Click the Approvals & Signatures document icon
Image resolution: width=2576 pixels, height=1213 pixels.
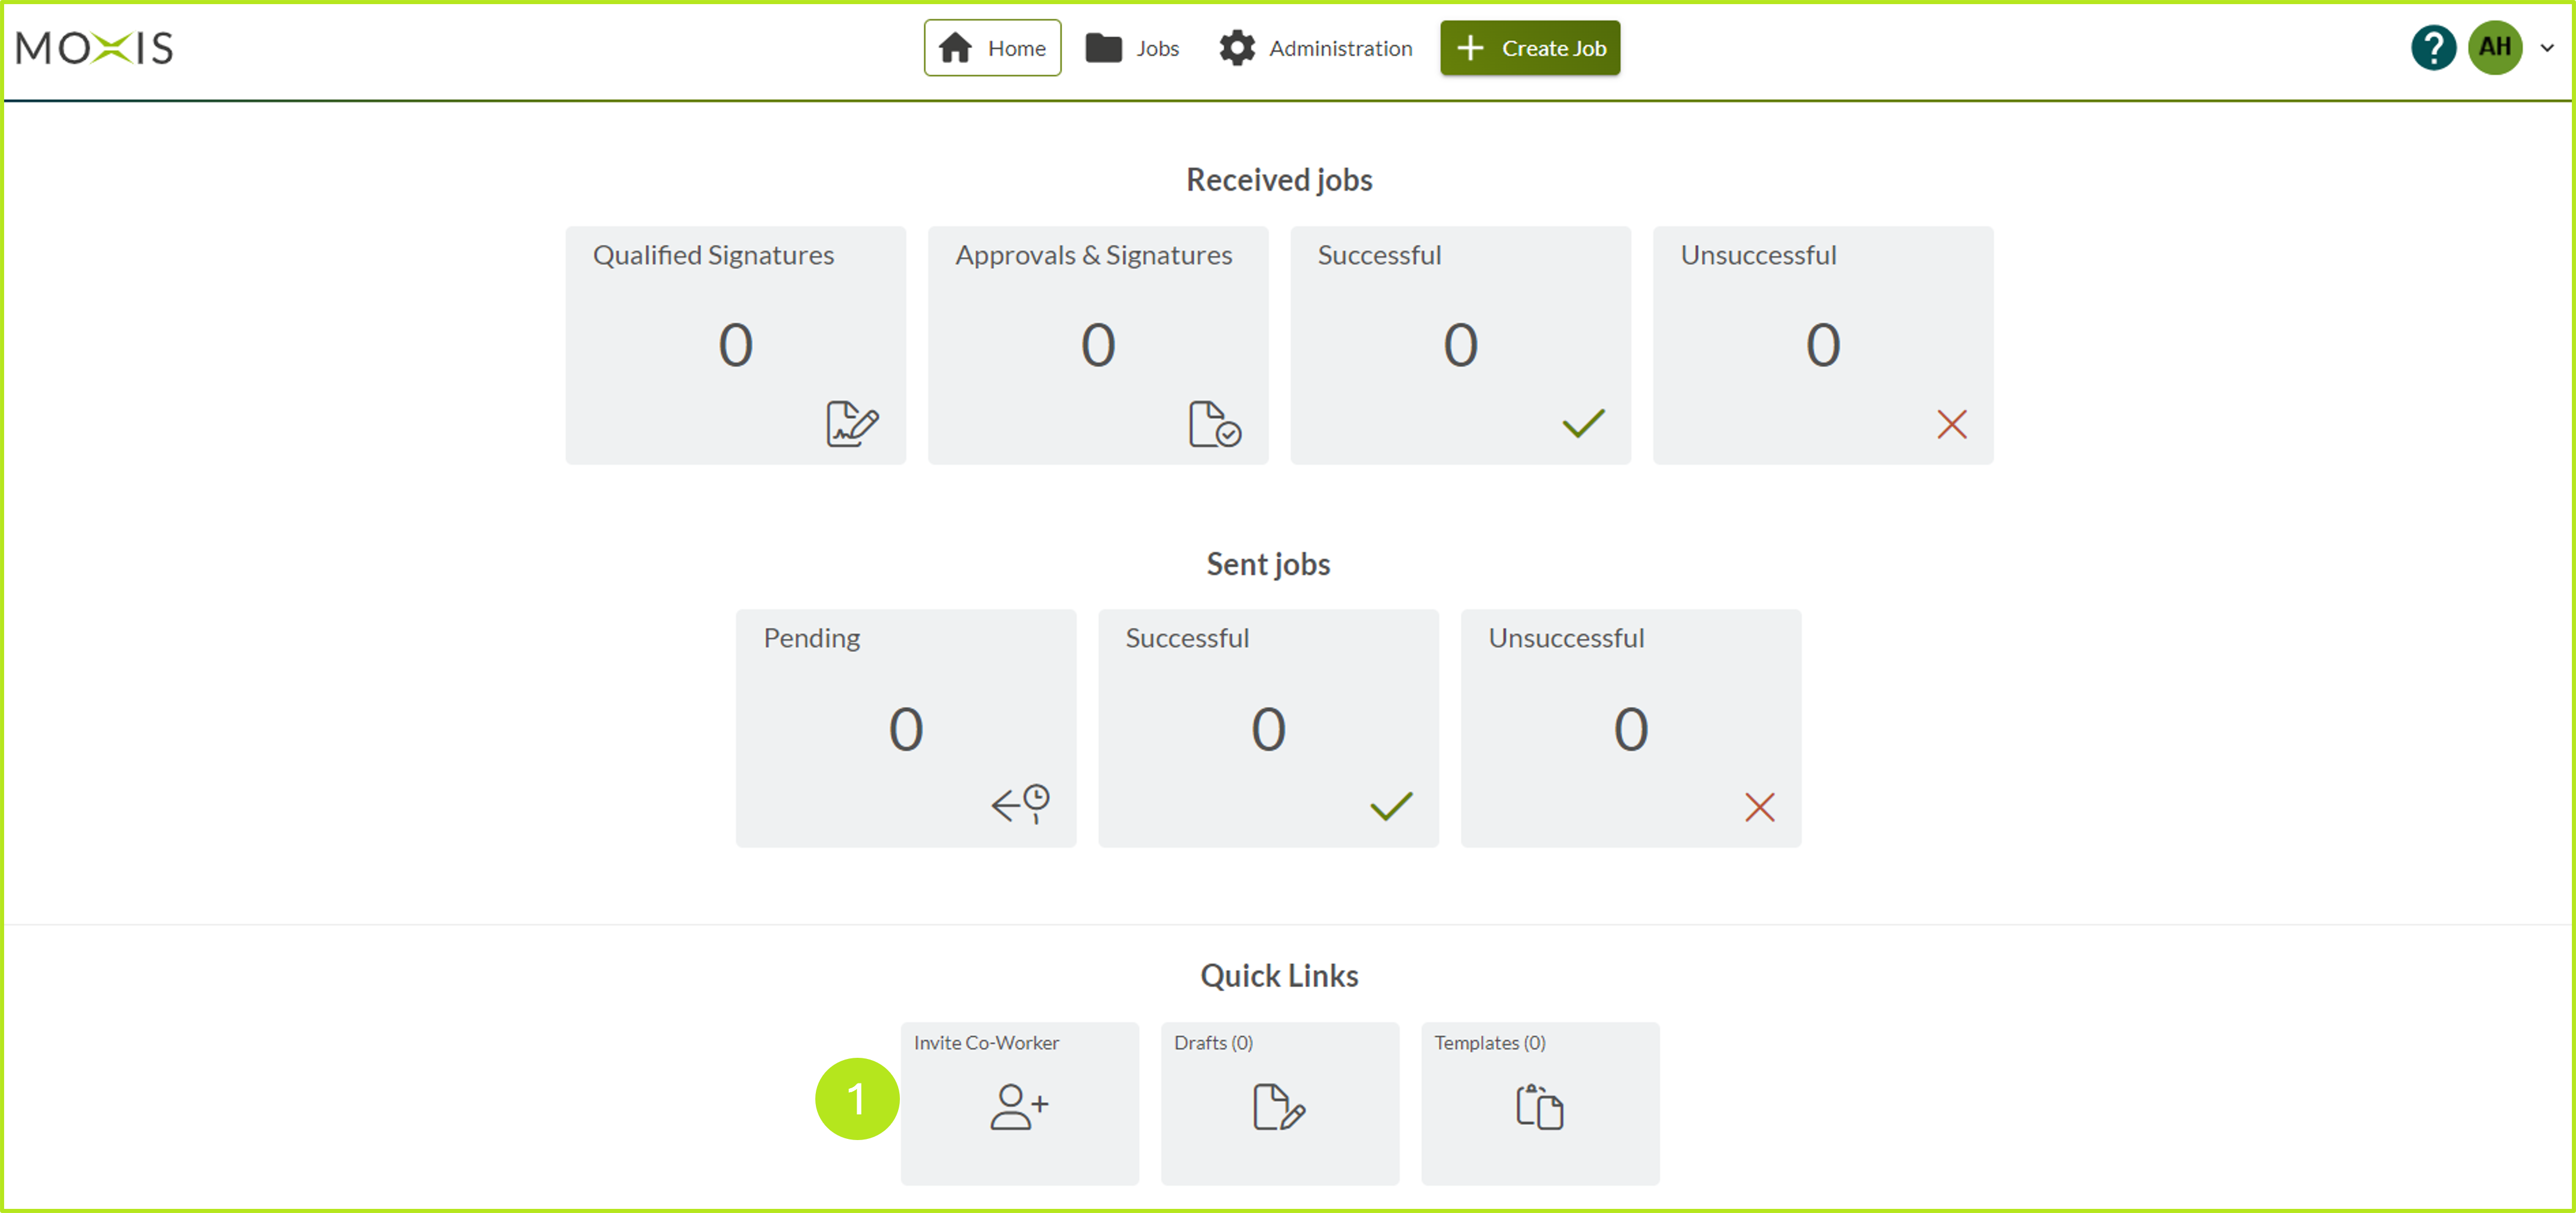(x=1215, y=424)
